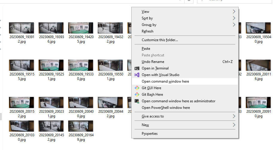Choose Git GUI Here
Screen dimensions: 273x150
click(x=185, y=88)
